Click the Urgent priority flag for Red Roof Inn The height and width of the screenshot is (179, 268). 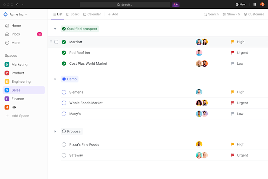(x=232, y=53)
